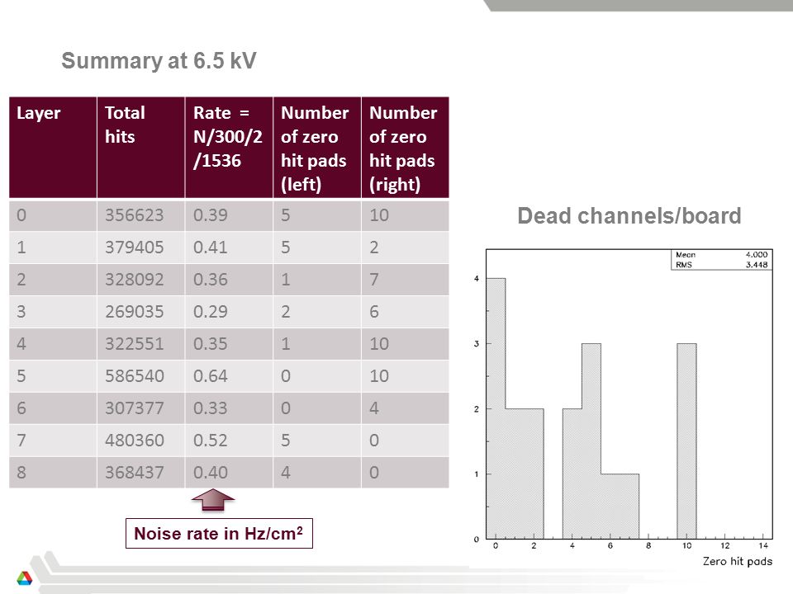Click left zero-hit pads cell in 480360 row
This screenshot has width=793, height=594.
tap(317, 441)
